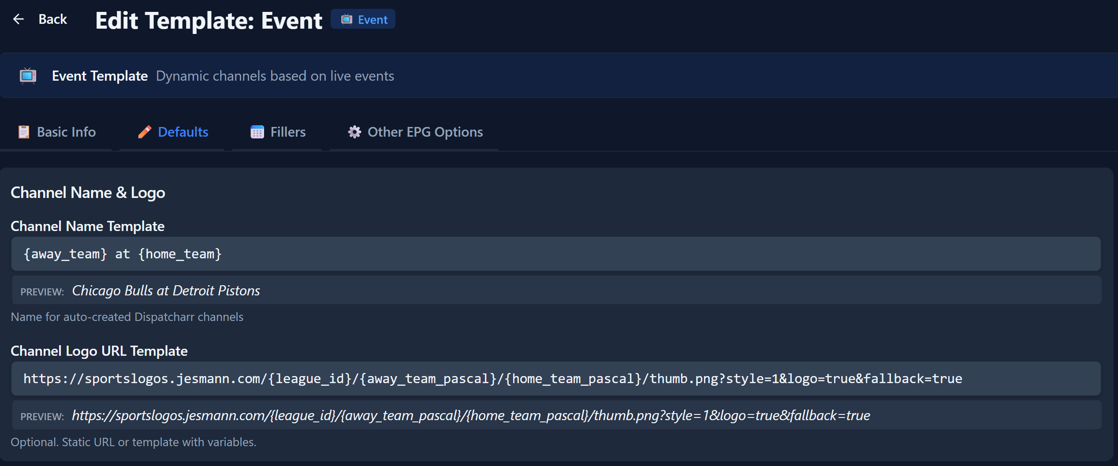Viewport: 1118px width, 466px height.
Task: Switch to the Basic Info tab
Action: tap(66, 132)
